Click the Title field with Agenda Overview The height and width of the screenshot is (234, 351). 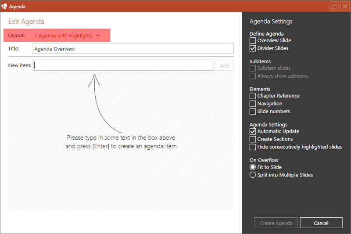pyautogui.click(x=133, y=49)
